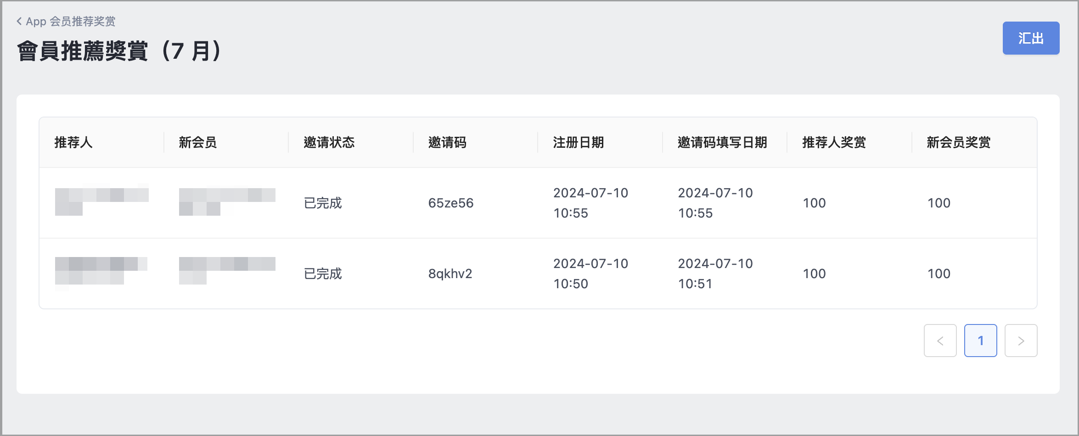Select invite code 8qkhv2

450,274
